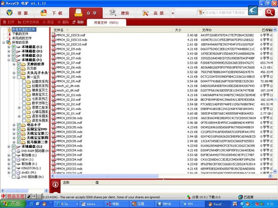Click the file list vertical scroll down arrow
Screen dimensions: 278x208
[275, 171]
